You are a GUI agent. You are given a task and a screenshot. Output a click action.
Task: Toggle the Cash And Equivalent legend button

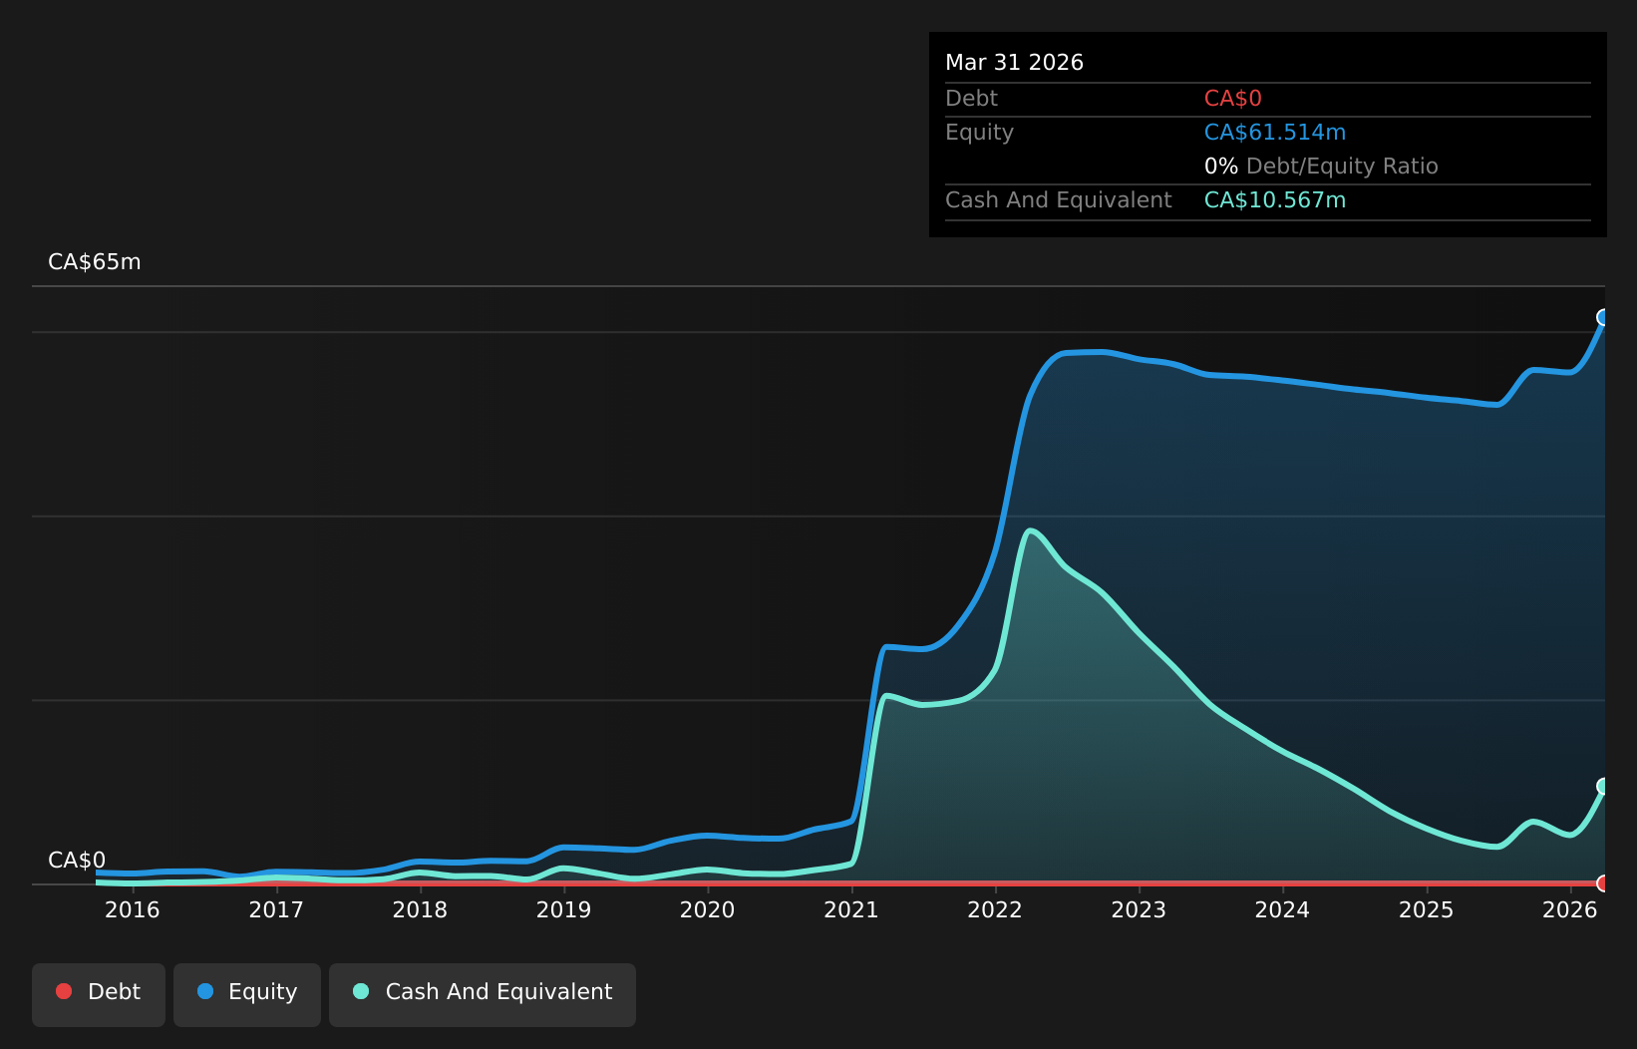[483, 994]
